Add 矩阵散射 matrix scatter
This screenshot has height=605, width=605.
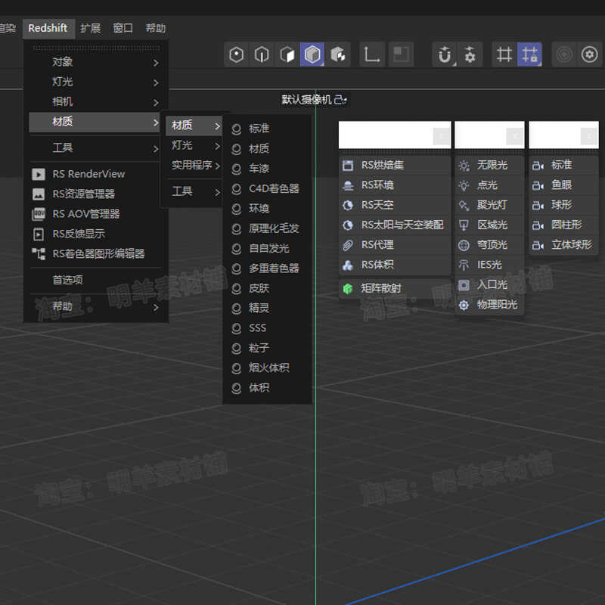click(395, 289)
